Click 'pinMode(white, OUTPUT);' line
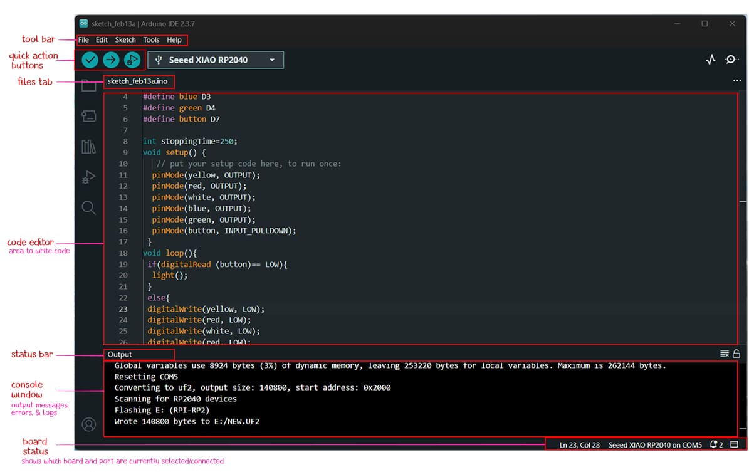The height and width of the screenshot is (472, 749). point(204,197)
